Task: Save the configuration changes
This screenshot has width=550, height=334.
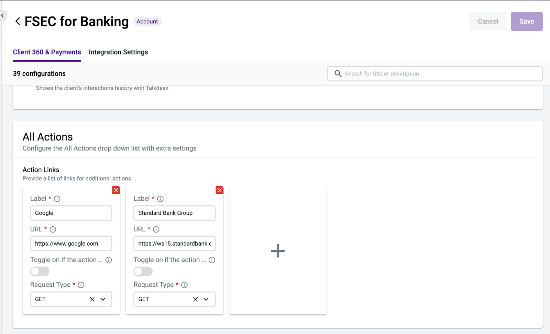Action: [527, 21]
